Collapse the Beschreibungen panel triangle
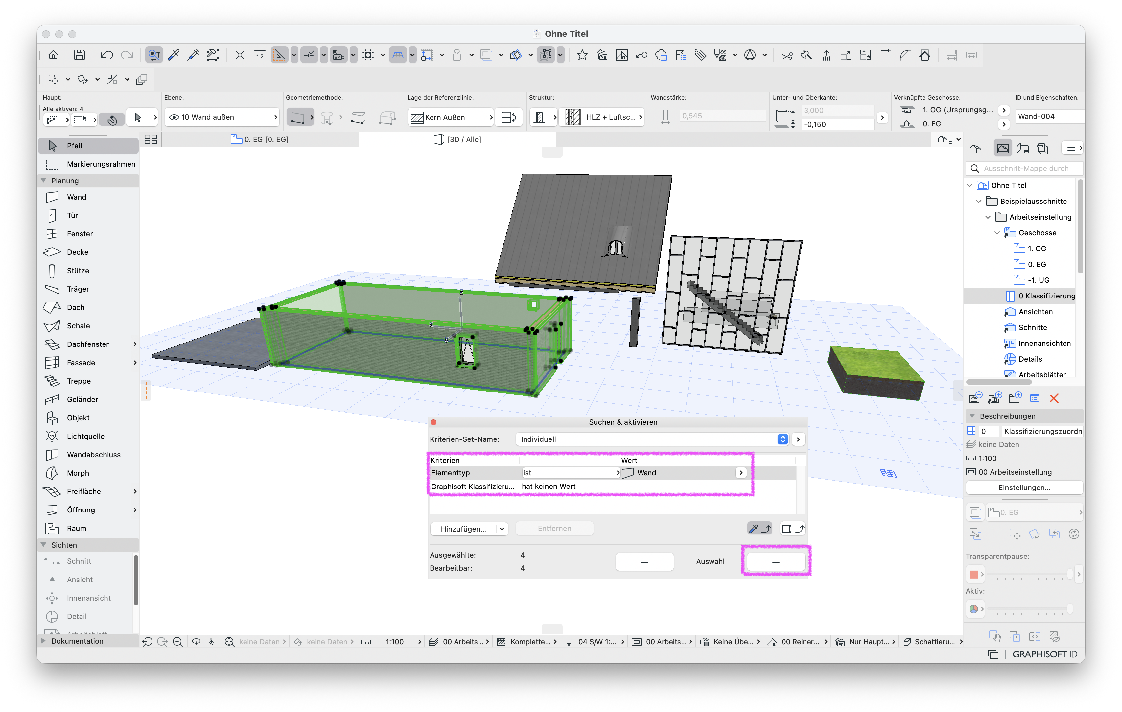Screen dimensions: 1122x712 tap(972, 416)
